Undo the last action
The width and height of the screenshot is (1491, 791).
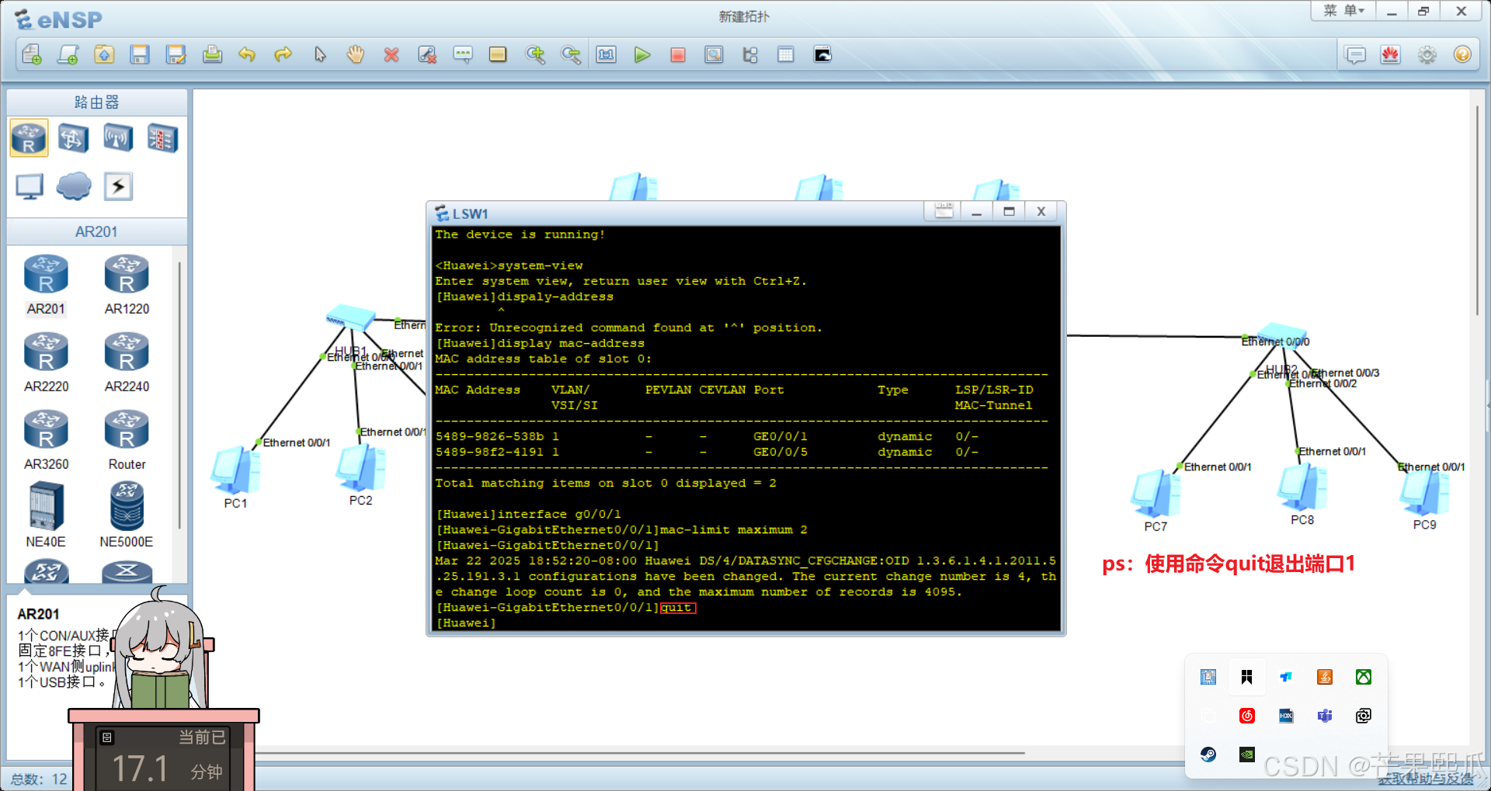[247, 54]
